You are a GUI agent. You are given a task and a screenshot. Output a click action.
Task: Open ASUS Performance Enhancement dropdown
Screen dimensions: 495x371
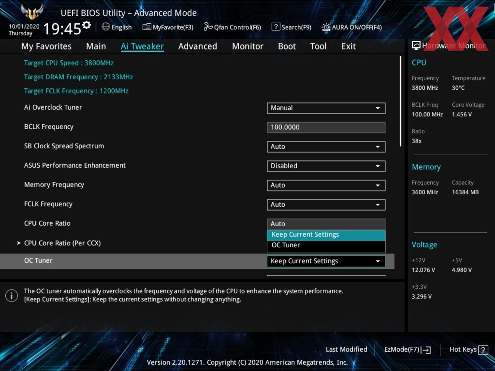click(x=326, y=166)
